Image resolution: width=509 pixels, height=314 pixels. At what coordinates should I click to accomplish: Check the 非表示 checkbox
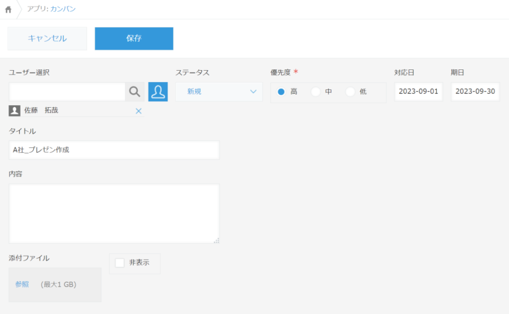tap(120, 262)
